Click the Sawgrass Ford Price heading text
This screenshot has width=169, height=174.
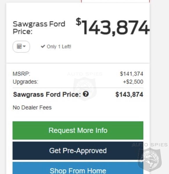coord(39,28)
